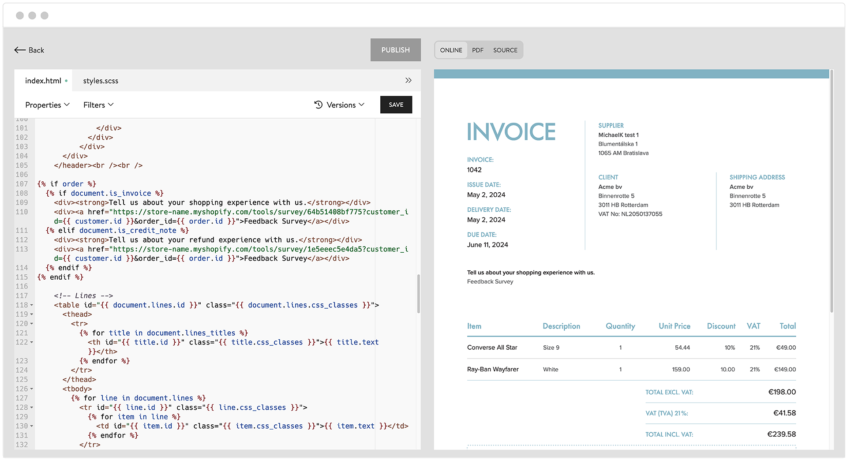Collapse the tr block at line 128
Viewport: 847px width, 460px height.
pos(32,407)
